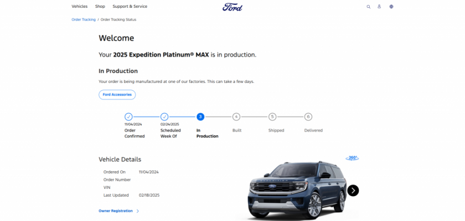465x221 pixels.
Task: Open the 360° vehicle view icon
Action: [x=352, y=158]
